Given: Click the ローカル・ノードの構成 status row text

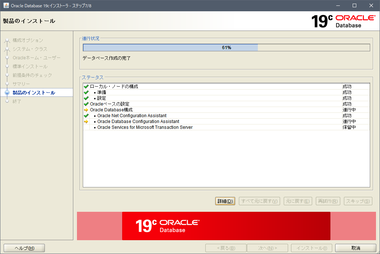Looking at the screenshot, I should pos(114,86).
